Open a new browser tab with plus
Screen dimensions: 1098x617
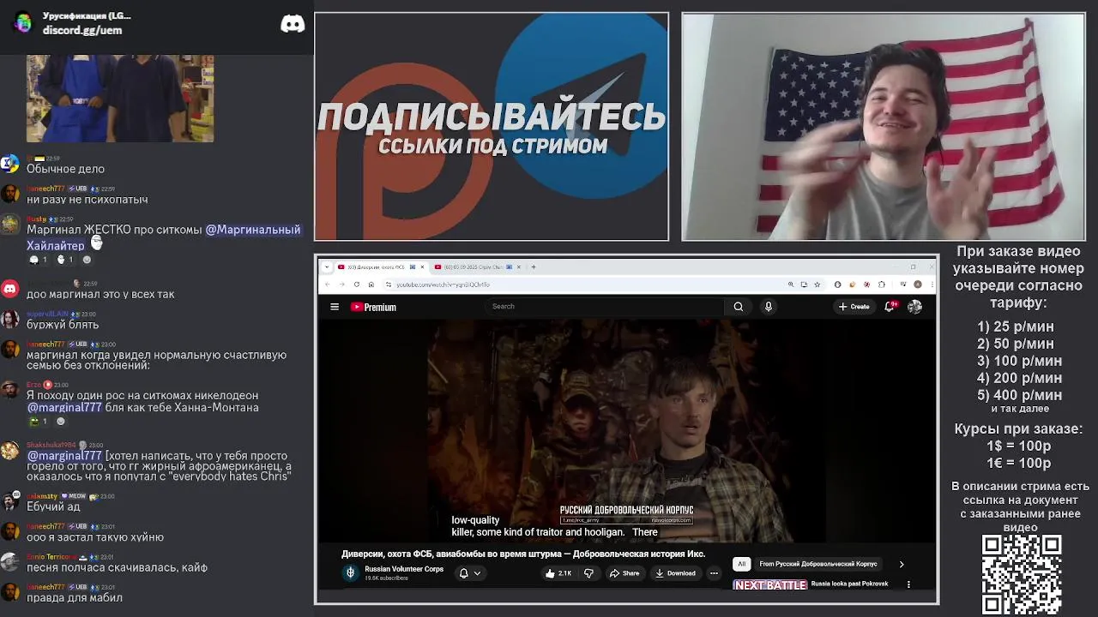coord(534,267)
